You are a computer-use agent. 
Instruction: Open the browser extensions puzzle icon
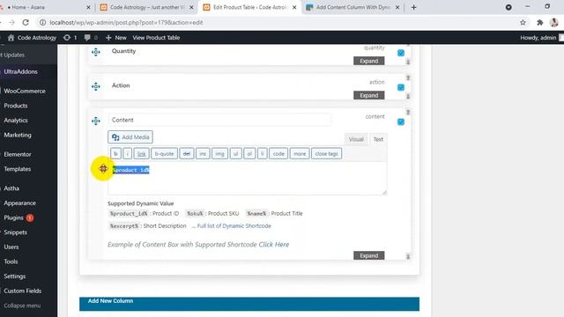coord(539,22)
